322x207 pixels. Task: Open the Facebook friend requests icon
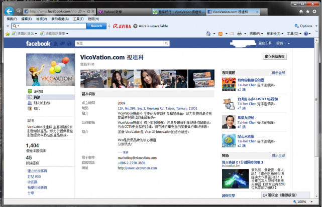(55, 44)
